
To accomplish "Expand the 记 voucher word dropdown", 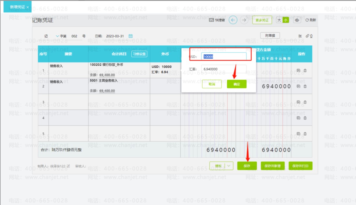I will pos(57,36).
